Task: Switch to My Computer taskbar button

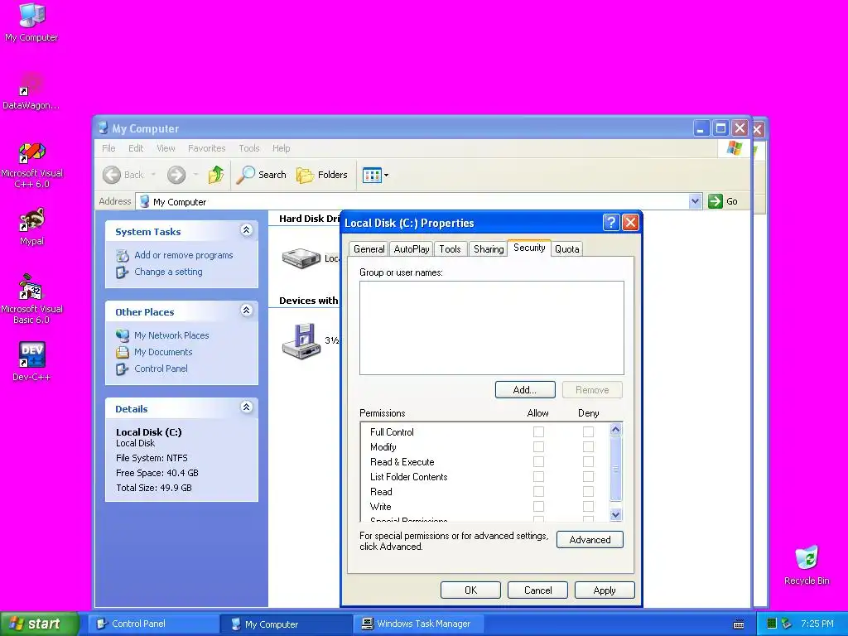Action: point(286,624)
